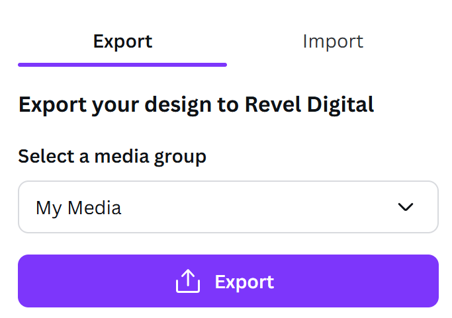Click the chevron-down icon in My Media
The width and height of the screenshot is (452, 318).
point(405,207)
